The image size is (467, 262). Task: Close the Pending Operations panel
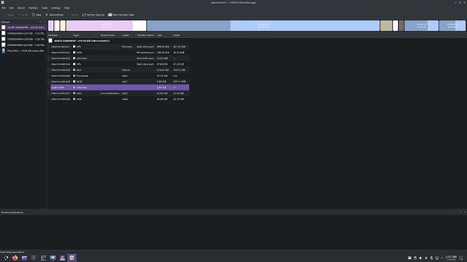(464, 212)
